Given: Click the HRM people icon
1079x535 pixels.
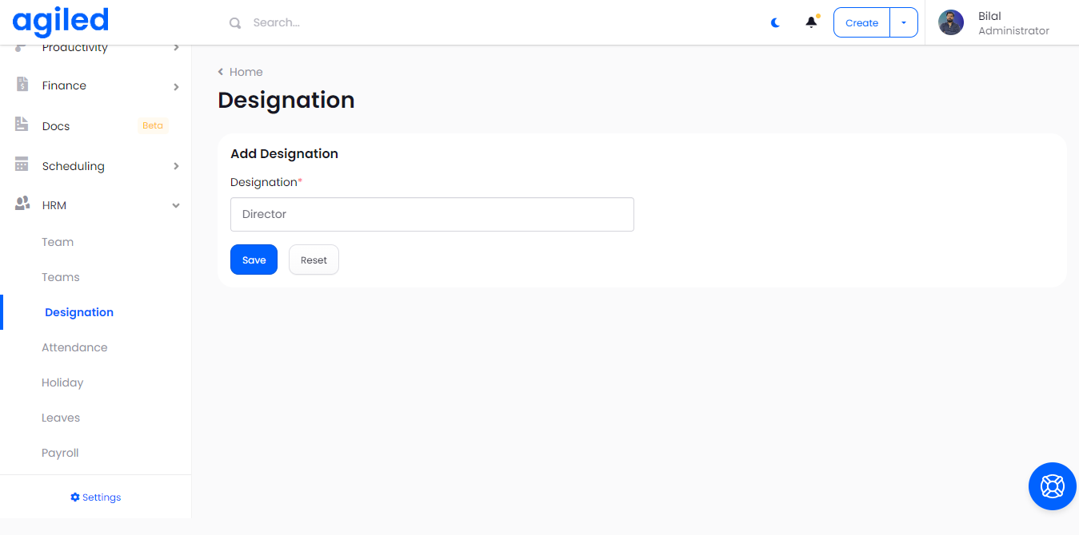Looking at the screenshot, I should (x=22, y=204).
